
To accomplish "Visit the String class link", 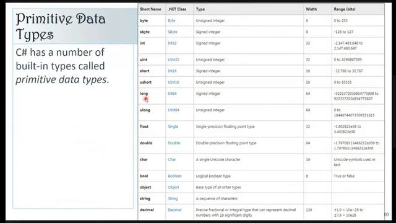I will click(x=173, y=199).
